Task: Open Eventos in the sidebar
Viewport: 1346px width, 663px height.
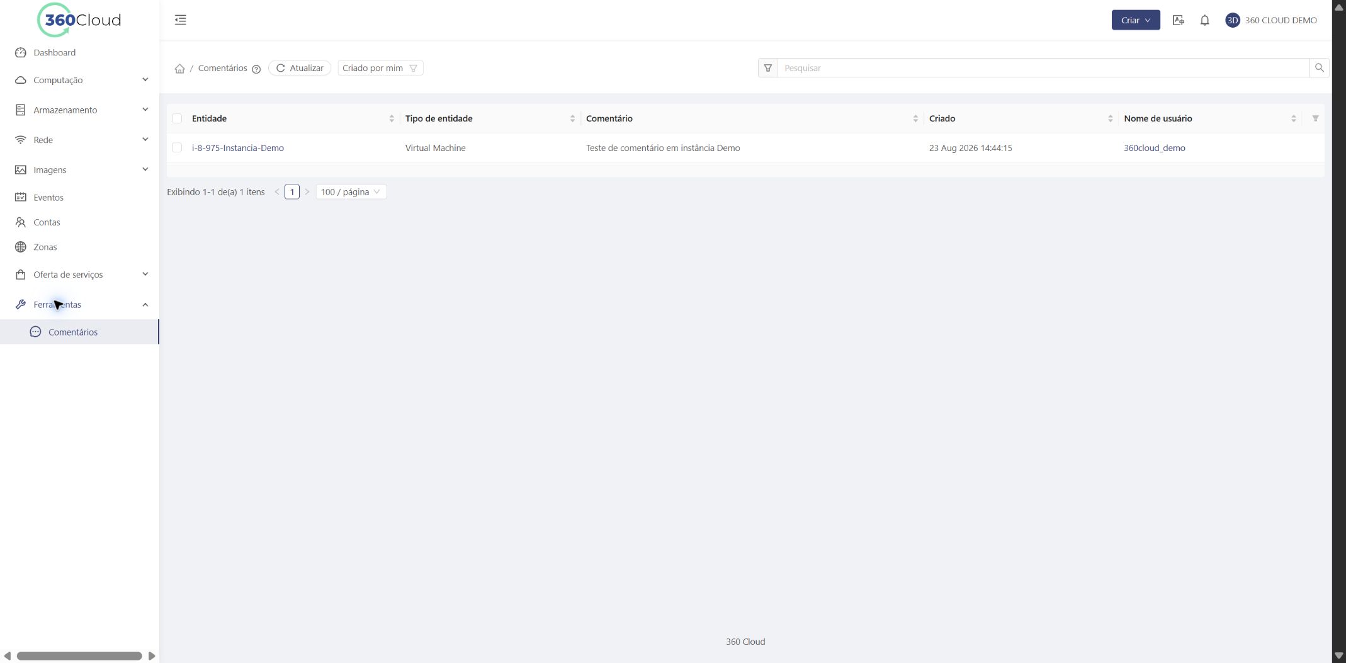Action: 79,198
